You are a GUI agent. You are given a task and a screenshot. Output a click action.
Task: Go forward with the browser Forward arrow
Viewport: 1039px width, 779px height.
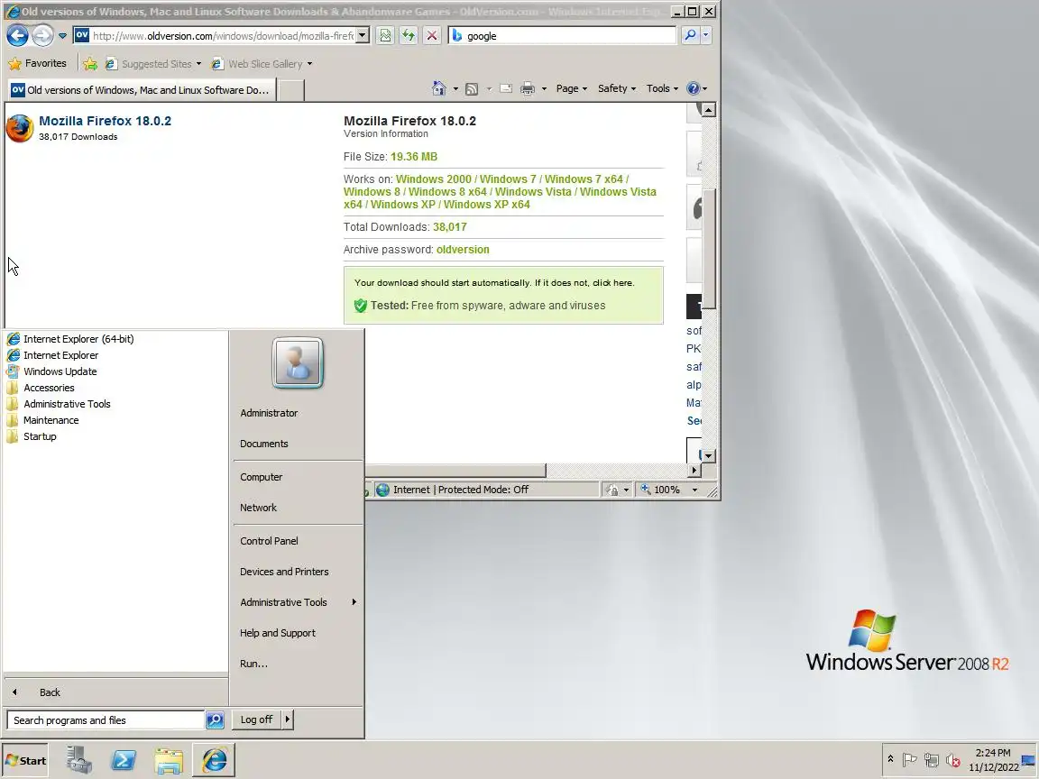pos(42,36)
